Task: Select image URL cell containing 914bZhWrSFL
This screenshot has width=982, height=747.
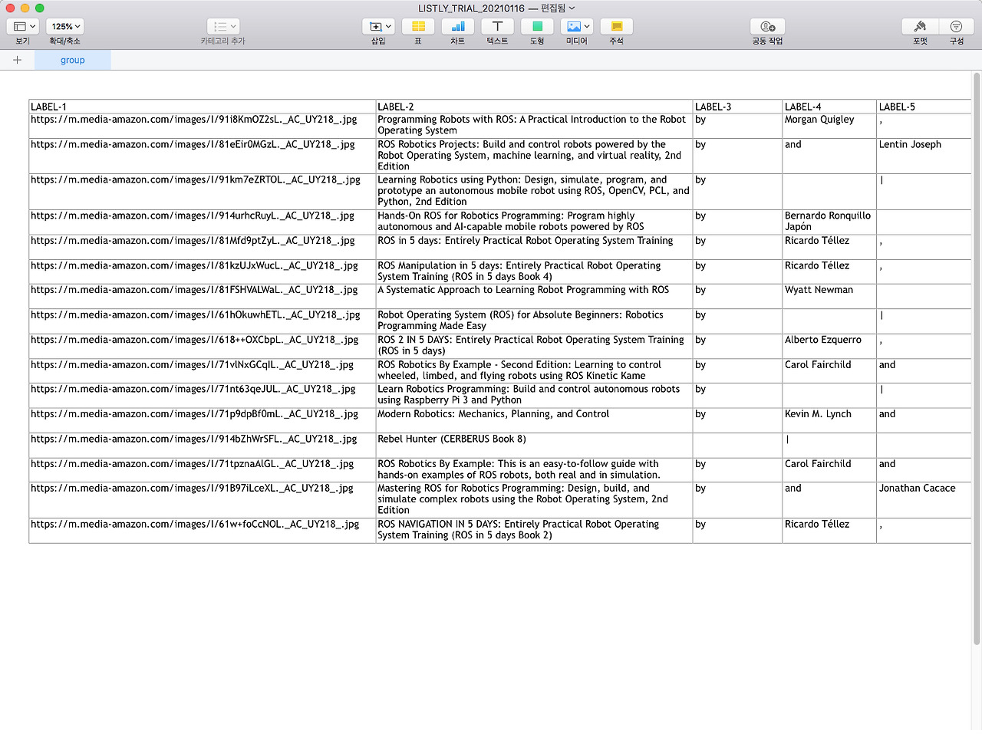Action: [203, 445]
